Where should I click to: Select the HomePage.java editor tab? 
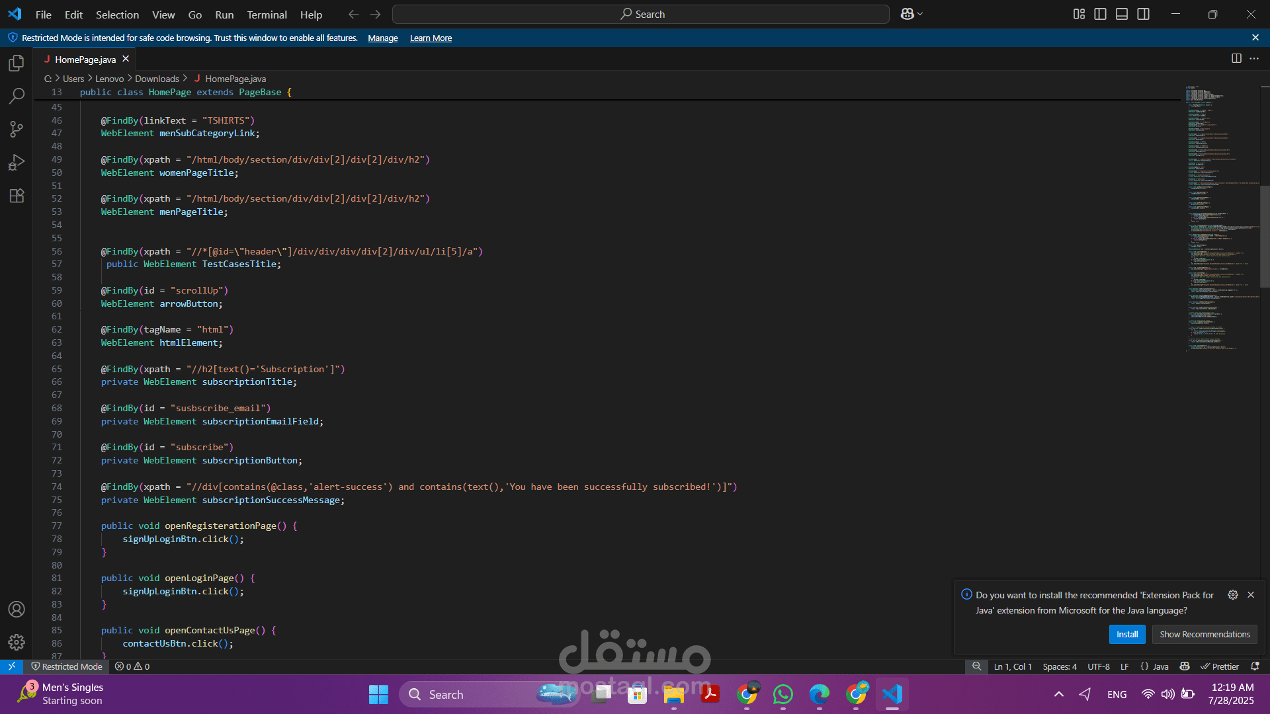pos(85,59)
